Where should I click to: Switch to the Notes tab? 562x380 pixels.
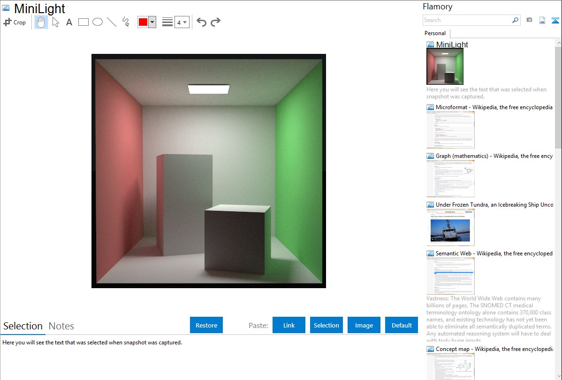pos(61,326)
